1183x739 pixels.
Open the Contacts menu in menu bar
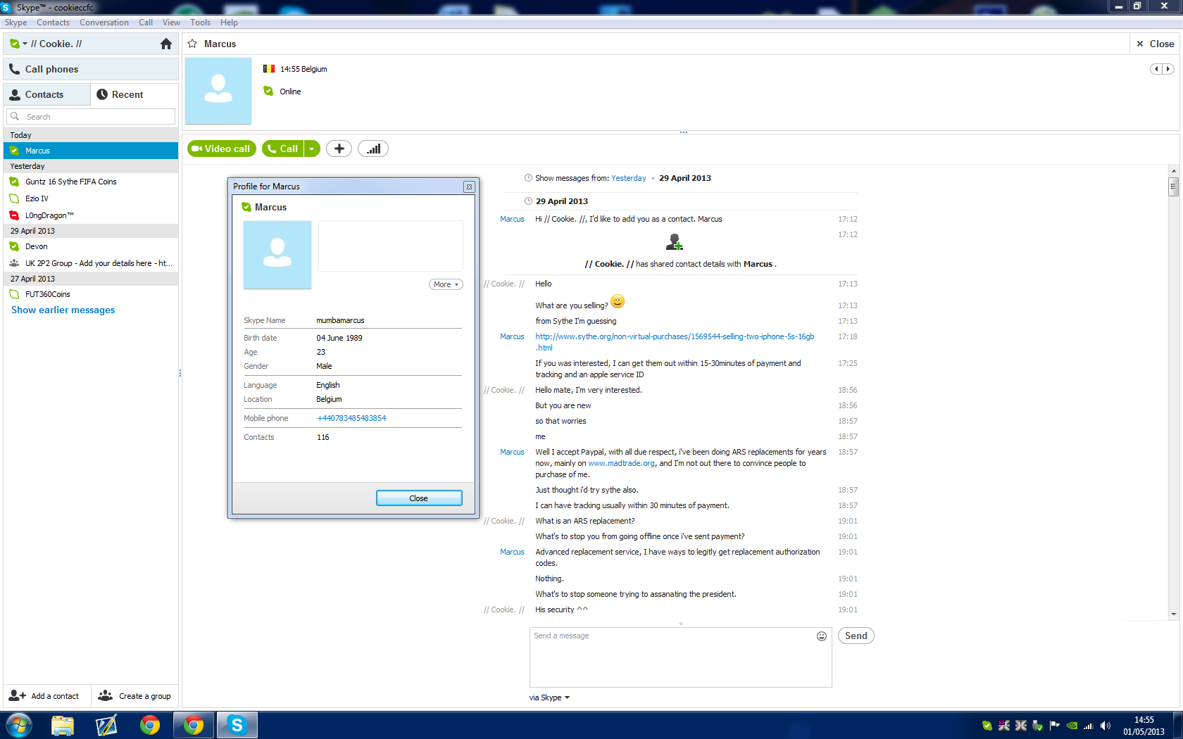point(54,23)
